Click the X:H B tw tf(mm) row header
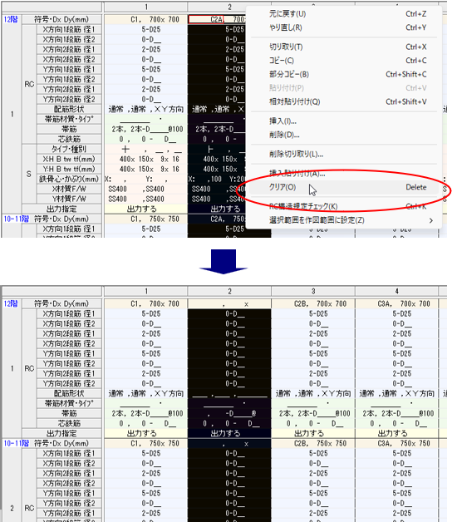Screen dimensions: 457x532 (69, 159)
